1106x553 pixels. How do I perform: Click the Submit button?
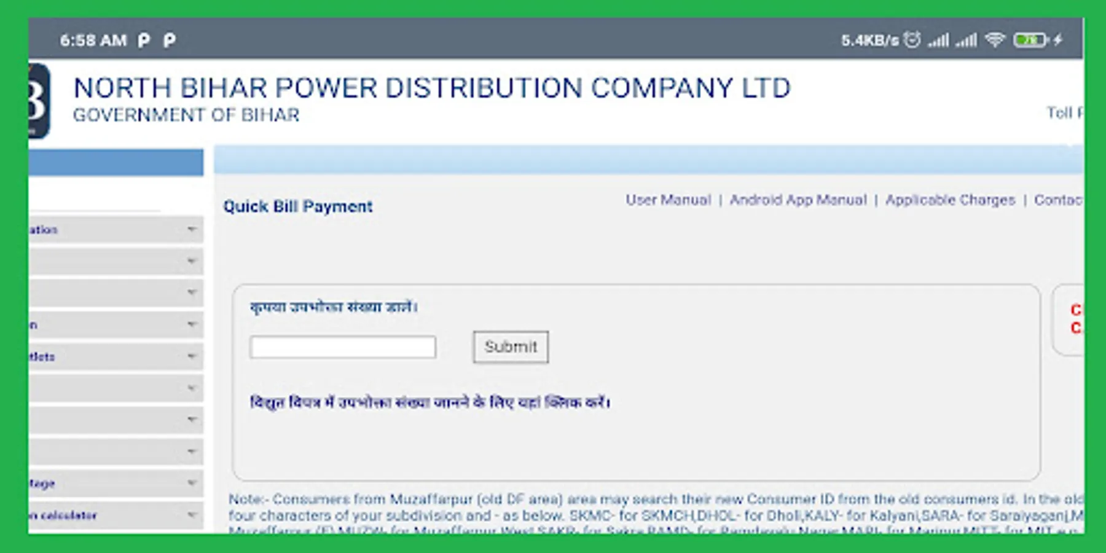[x=511, y=347]
